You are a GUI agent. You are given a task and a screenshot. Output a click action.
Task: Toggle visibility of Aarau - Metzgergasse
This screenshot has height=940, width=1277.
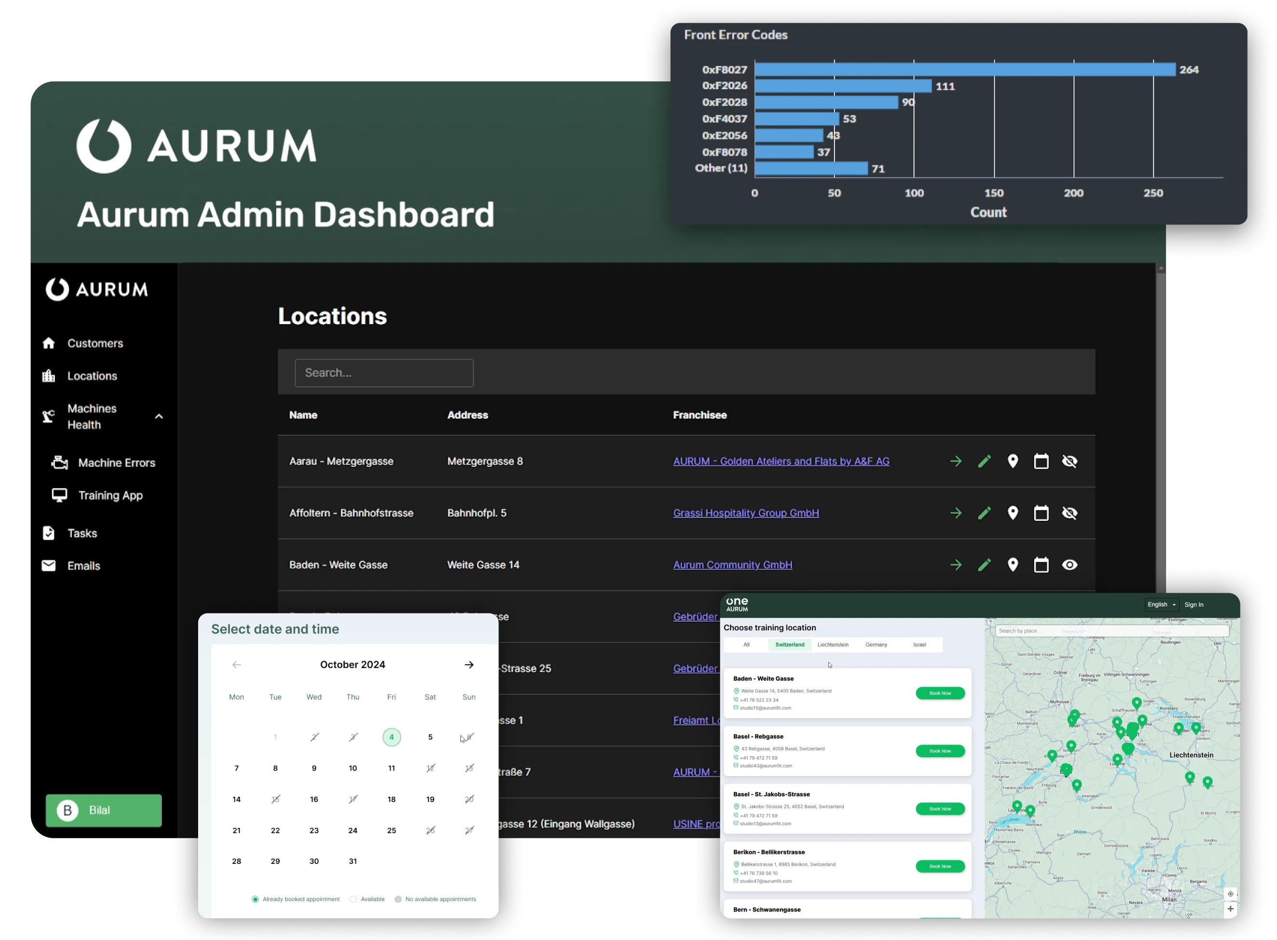[1070, 462]
